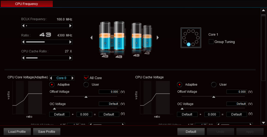Raise CPU Ratio with right arrow
The height and width of the screenshot is (137, 267).
70,42
